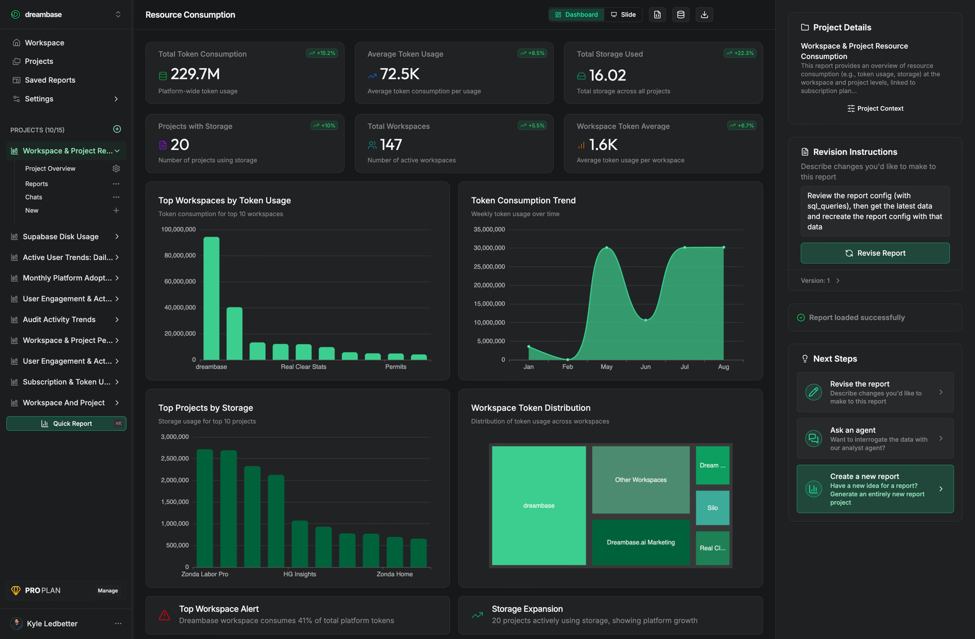This screenshot has height=639, width=975.
Task: Click the Quick Report button
Action: coord(66,423)
